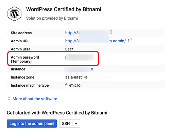Select the machine type value f1-micro
This screenshot has height=132, width=170.
[x=73, y=85]
